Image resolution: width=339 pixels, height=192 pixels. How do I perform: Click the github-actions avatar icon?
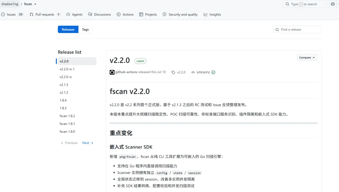112,72
